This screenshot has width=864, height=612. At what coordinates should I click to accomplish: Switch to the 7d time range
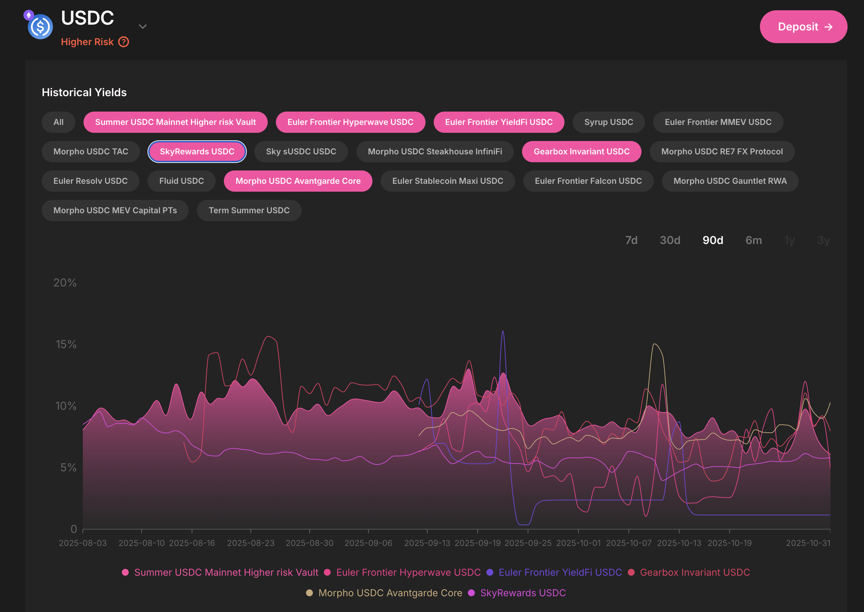(x=631, y=240)
